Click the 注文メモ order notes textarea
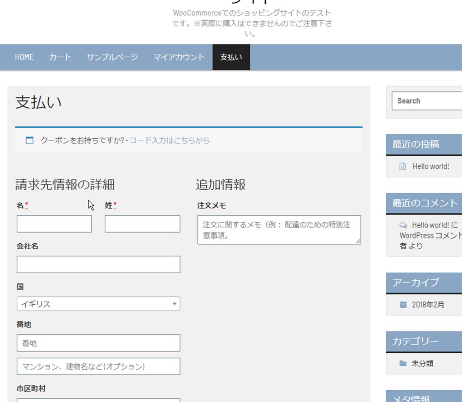Image resolution: width=462 pixels, height=402 pixels. 279,230
